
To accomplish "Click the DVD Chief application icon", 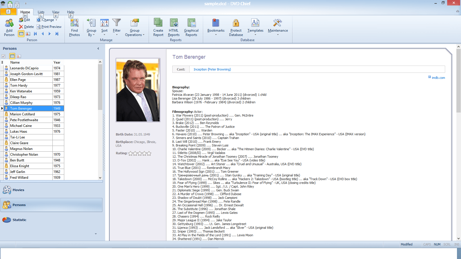I will 3,3.
